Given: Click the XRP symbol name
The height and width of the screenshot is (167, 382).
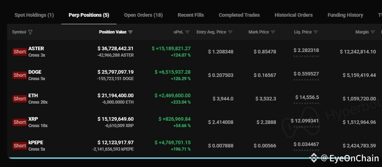Looking at the screenshot, I should 33,119.
